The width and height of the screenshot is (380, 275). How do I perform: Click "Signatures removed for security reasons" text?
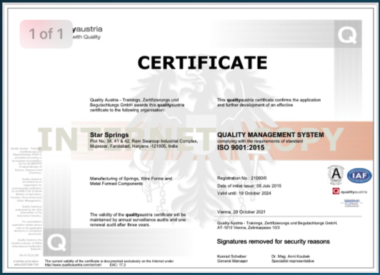[273, 241]
